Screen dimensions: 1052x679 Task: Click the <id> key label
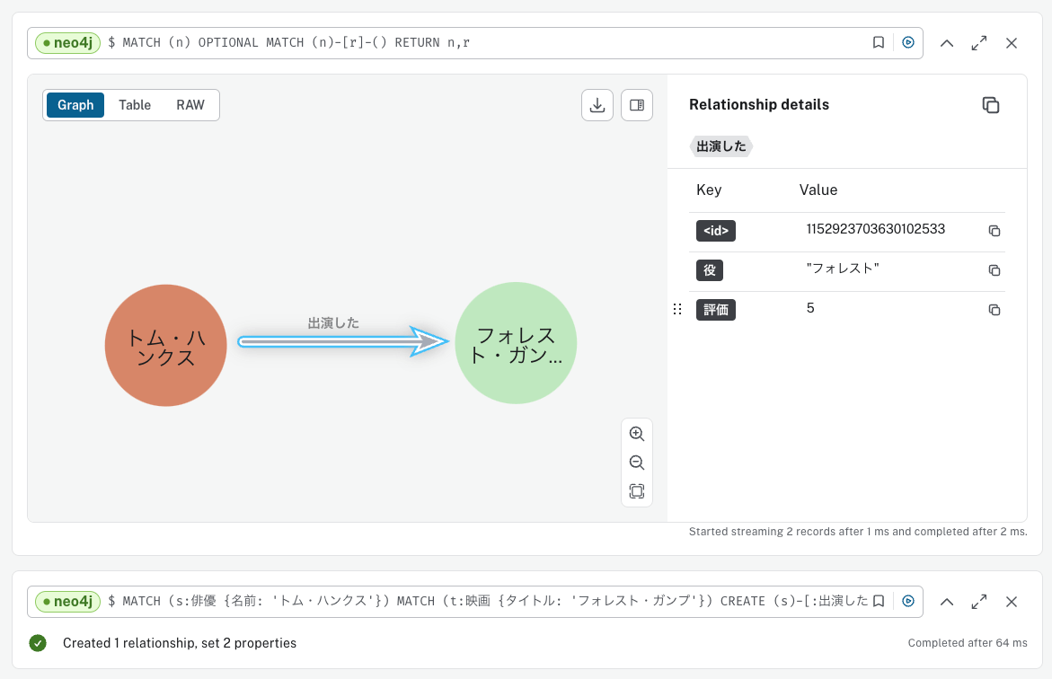point(716,231)
